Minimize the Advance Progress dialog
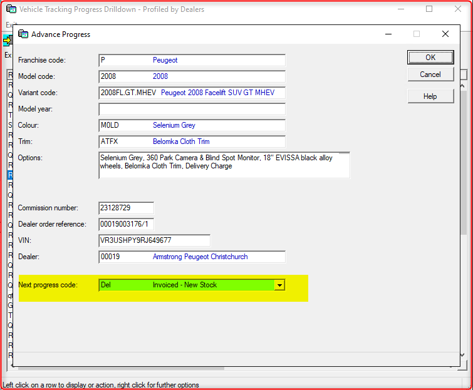 tap(388, 34)
